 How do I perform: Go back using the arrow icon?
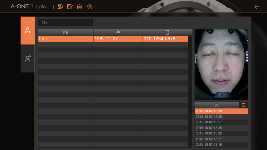coord(257,7)
